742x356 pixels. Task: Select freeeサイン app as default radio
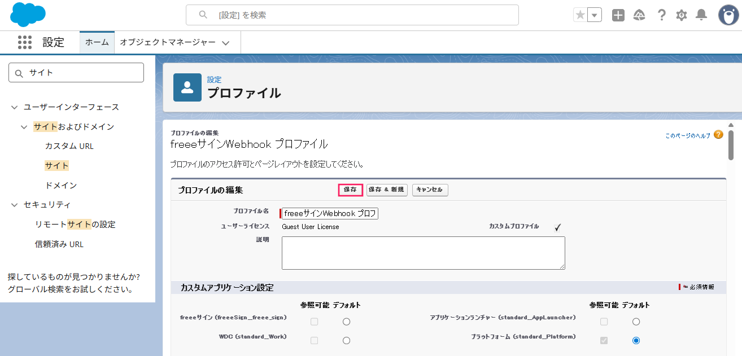(x=346, y=322)
